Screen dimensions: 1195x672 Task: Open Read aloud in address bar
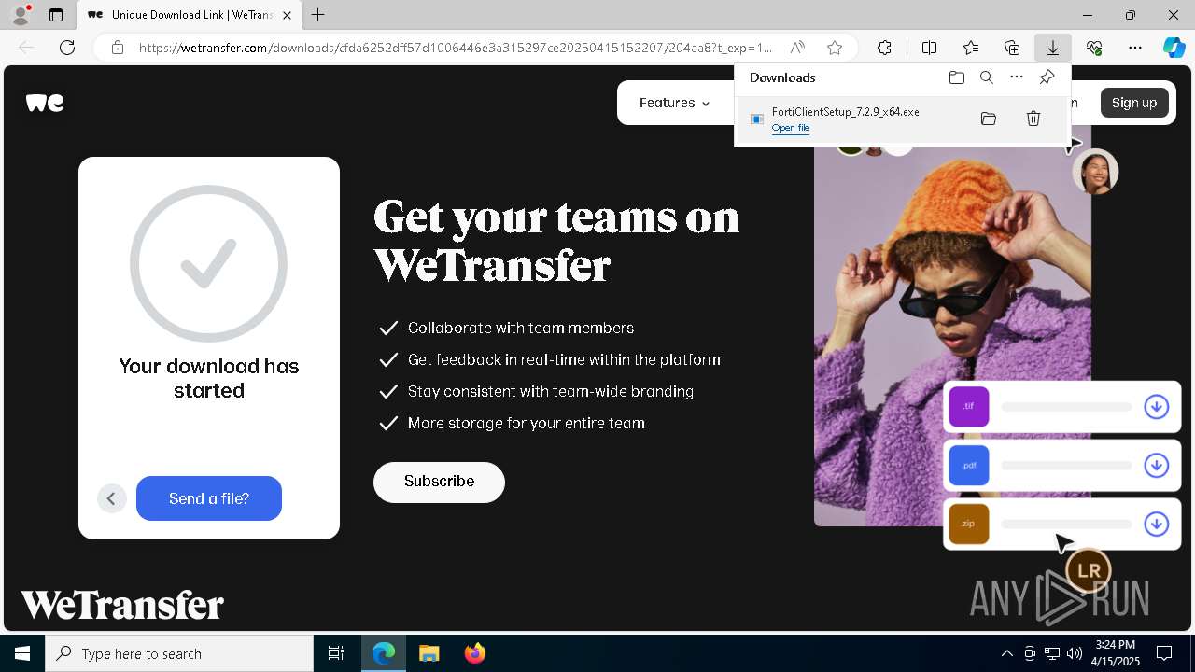coord(797,48)
